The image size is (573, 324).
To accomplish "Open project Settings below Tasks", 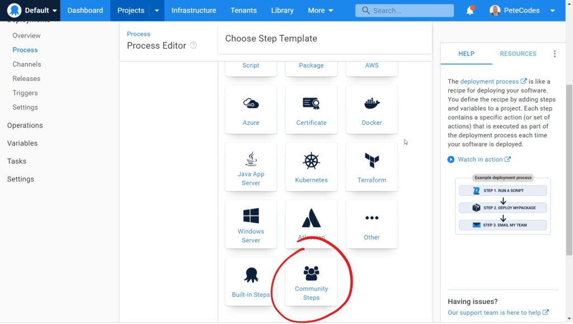I will coord(21,179).
